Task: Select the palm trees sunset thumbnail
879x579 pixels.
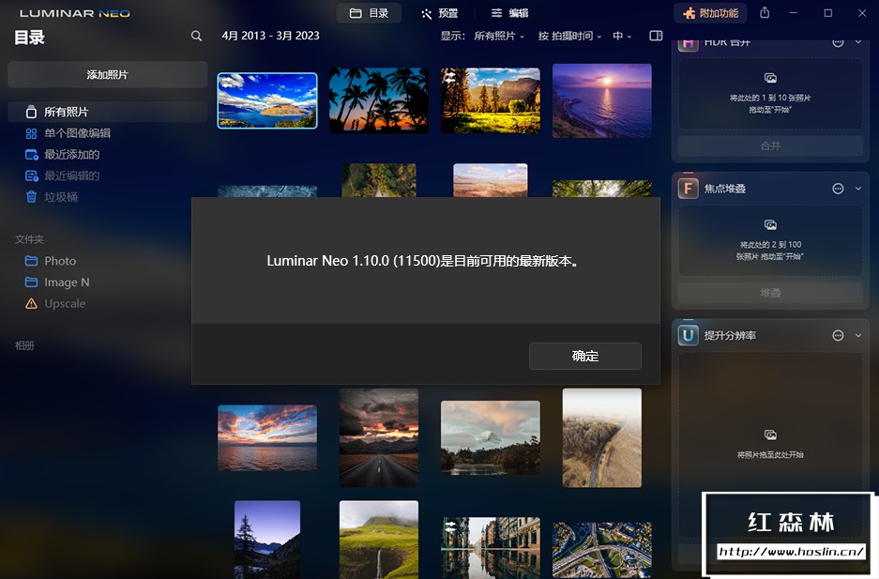Action: 378,99
